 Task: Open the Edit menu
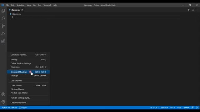13,5
